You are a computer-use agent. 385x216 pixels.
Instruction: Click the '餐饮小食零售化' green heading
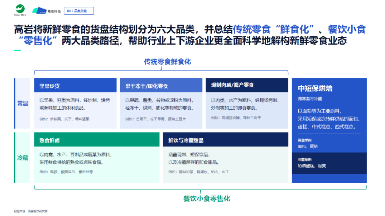click(206, 199)
